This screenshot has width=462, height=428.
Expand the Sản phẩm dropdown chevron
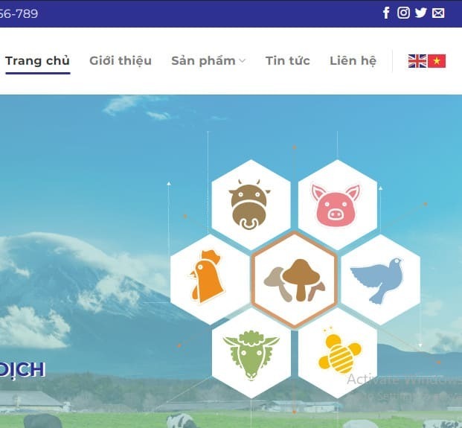pyautogui.click(x=243, y=61)
